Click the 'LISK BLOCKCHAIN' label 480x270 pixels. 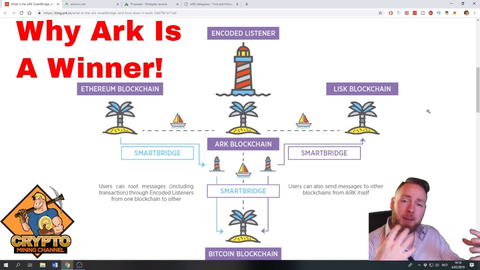362,89
